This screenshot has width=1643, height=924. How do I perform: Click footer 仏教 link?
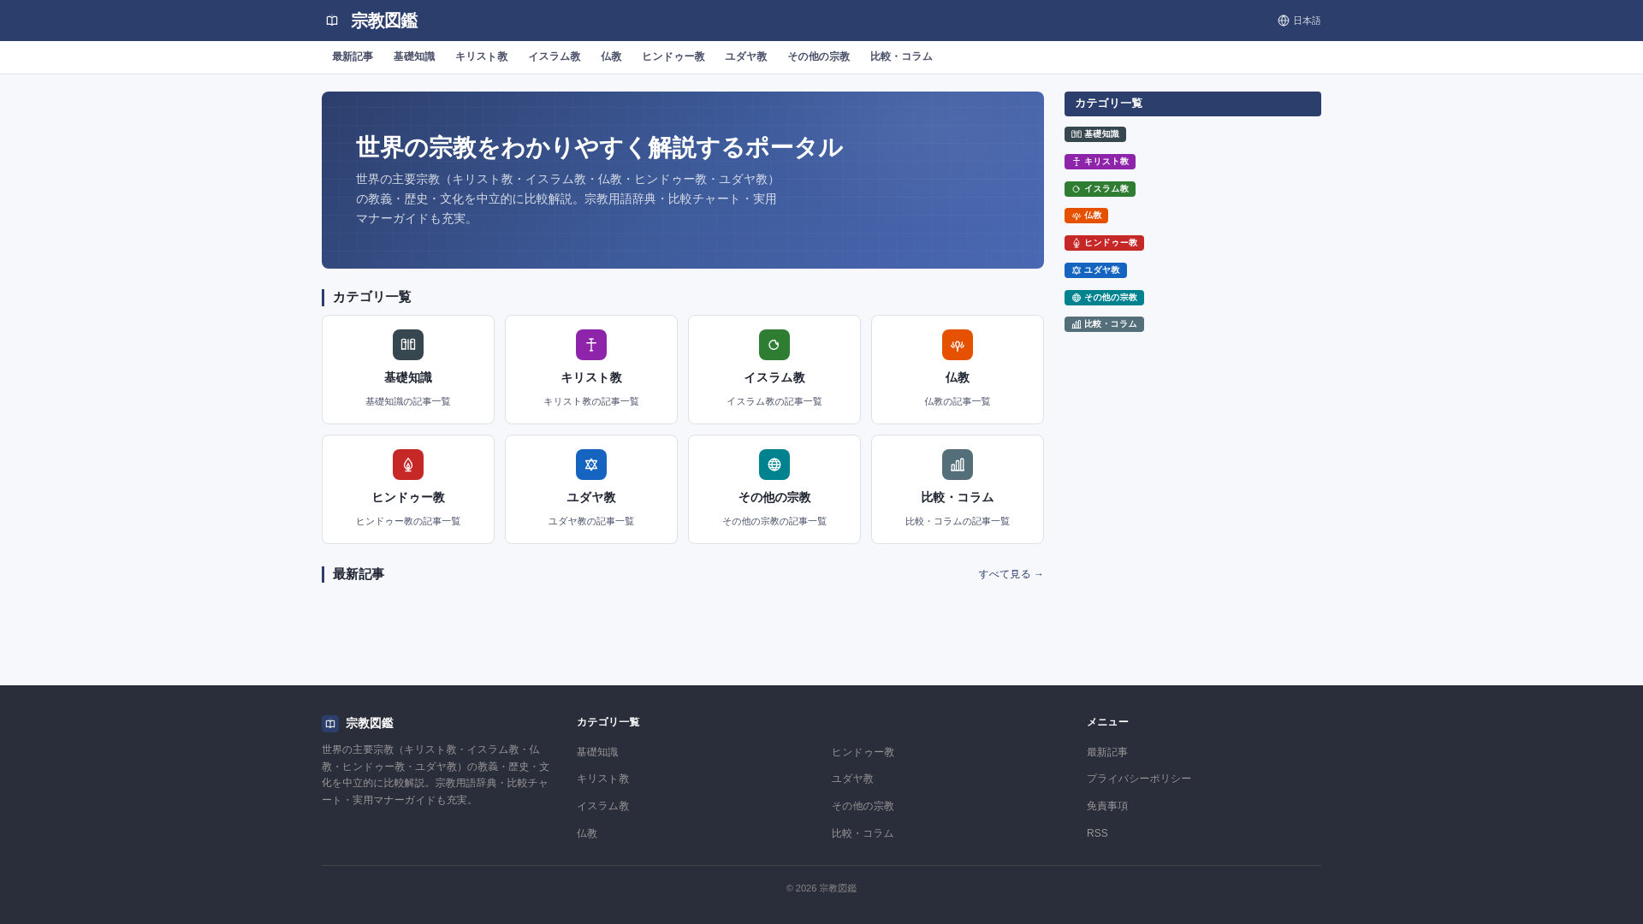pyautogui.click(x=587, y=833)
